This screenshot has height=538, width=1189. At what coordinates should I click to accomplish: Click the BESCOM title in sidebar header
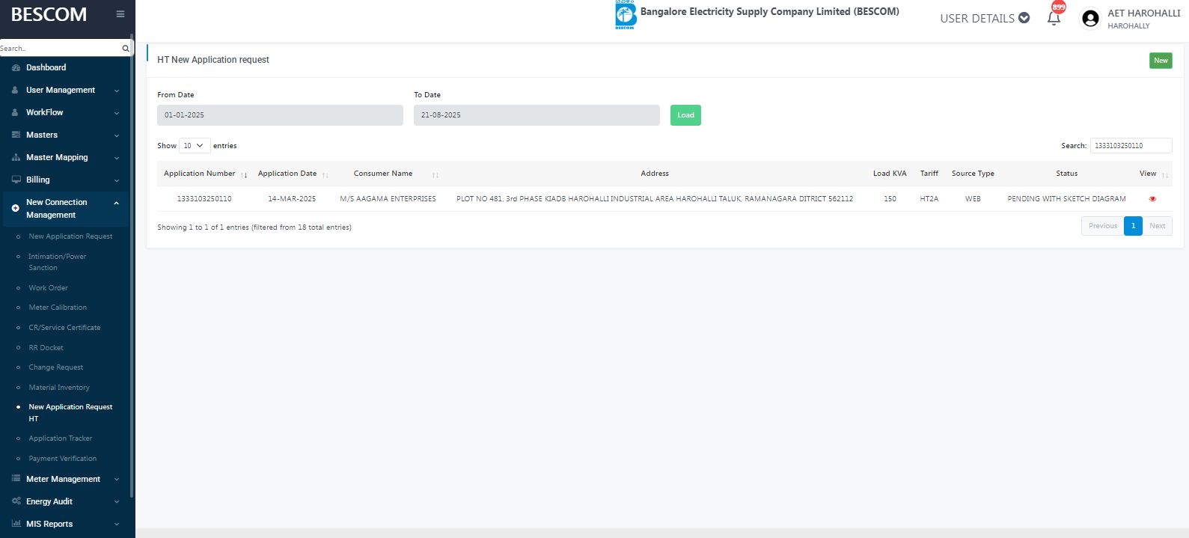coord(49,14)
